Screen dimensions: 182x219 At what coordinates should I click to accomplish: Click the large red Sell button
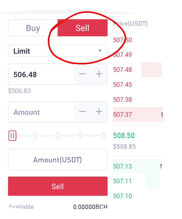(58, 186)
